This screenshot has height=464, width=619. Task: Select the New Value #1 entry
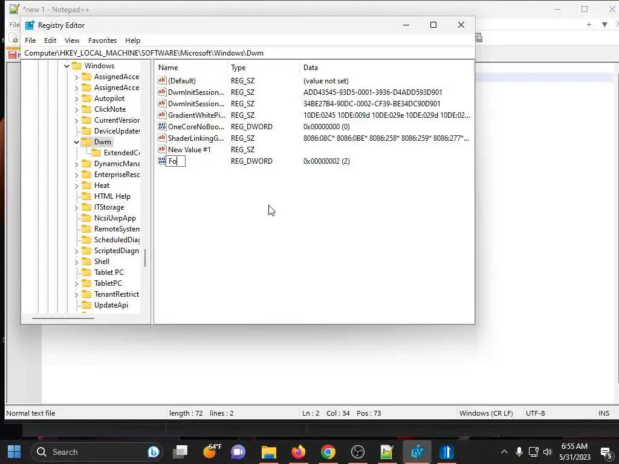click(x=189, y=150)
